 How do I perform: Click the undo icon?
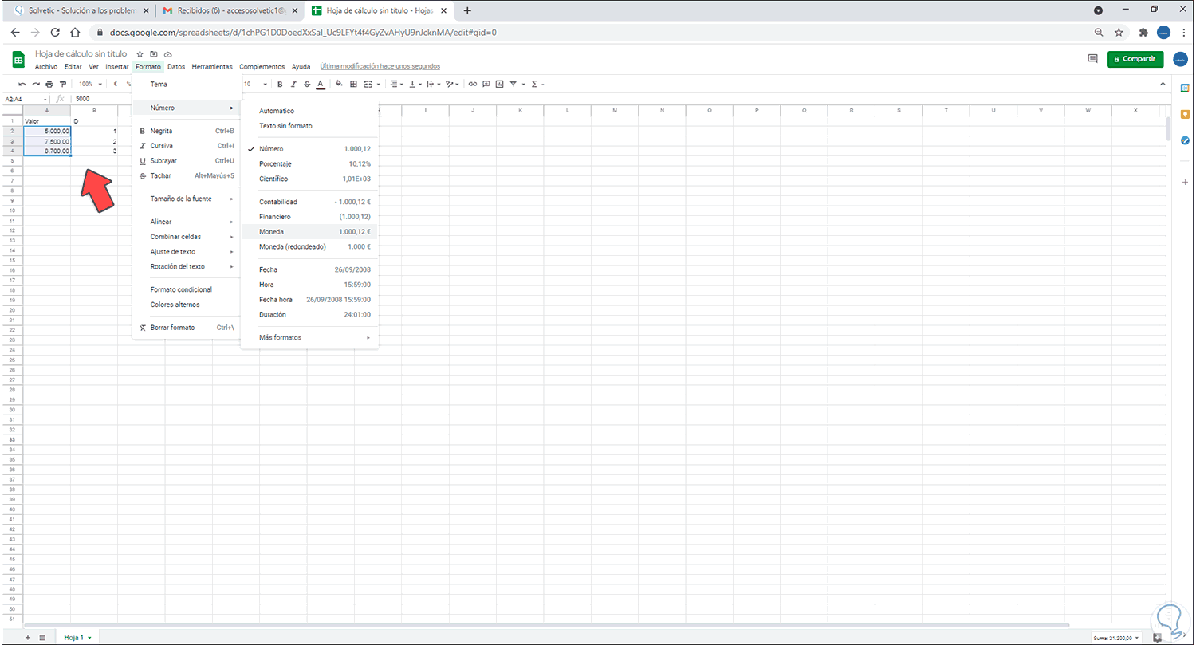tap(22, 83)
